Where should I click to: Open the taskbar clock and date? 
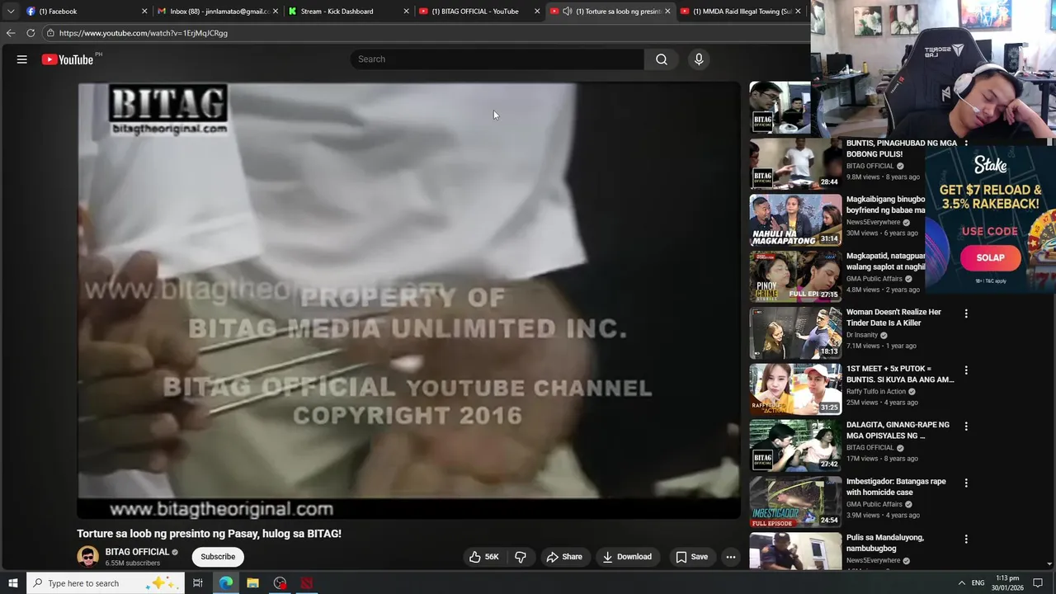point(1007,583)
